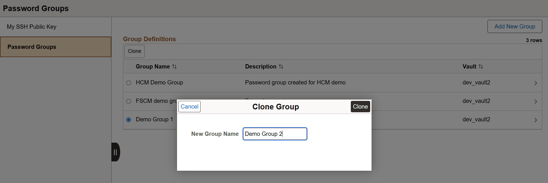Viewport: 548px width, 183px height.
Task: Expand details for the HCM Demo Group row
Action: 535,83
